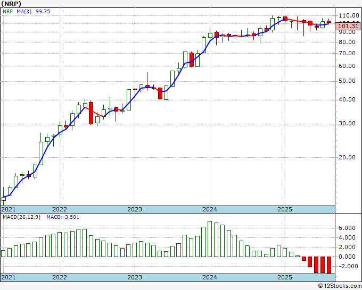Click the 40.00 price axis label
Screen dimensions: 362x290
pos(347,99)
